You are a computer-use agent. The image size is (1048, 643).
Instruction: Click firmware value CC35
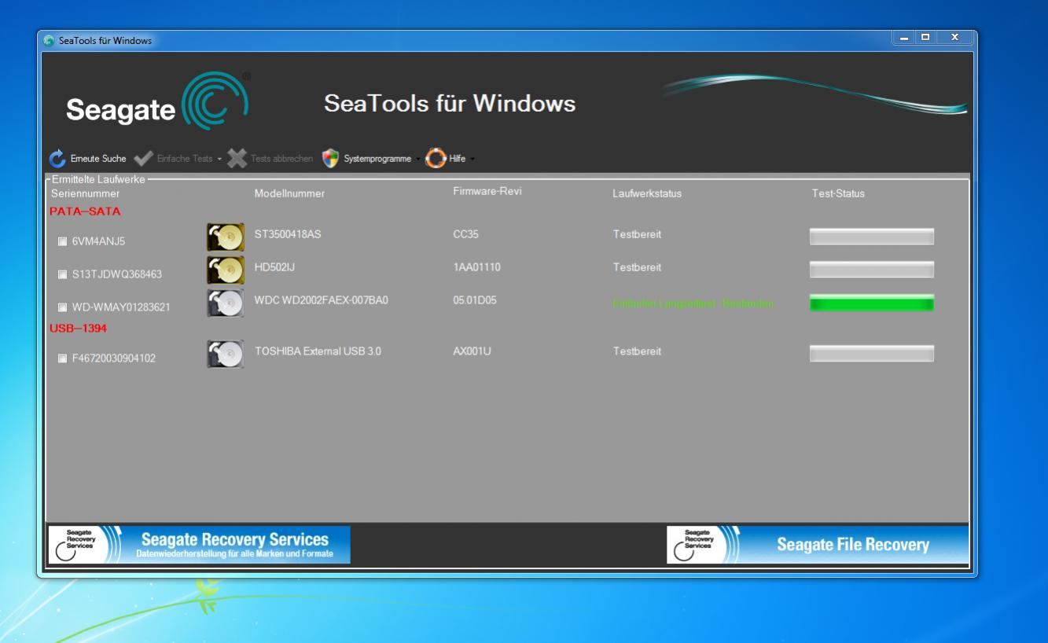click(466, 234)
